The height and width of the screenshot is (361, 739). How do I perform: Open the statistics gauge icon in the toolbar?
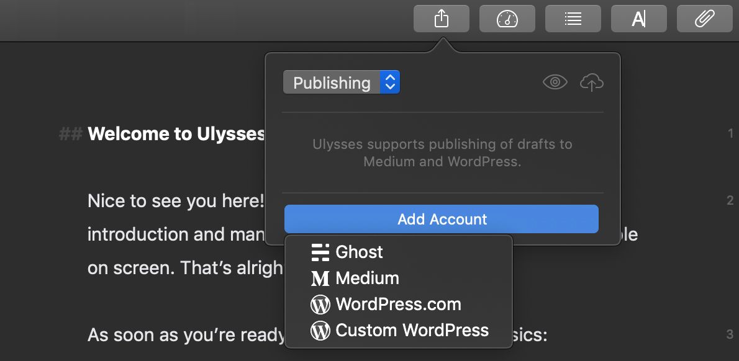507,19
